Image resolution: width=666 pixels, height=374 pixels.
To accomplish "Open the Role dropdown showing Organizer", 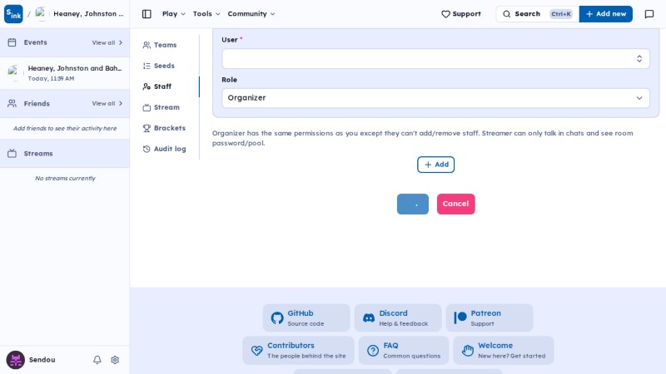I will (435, 98).
